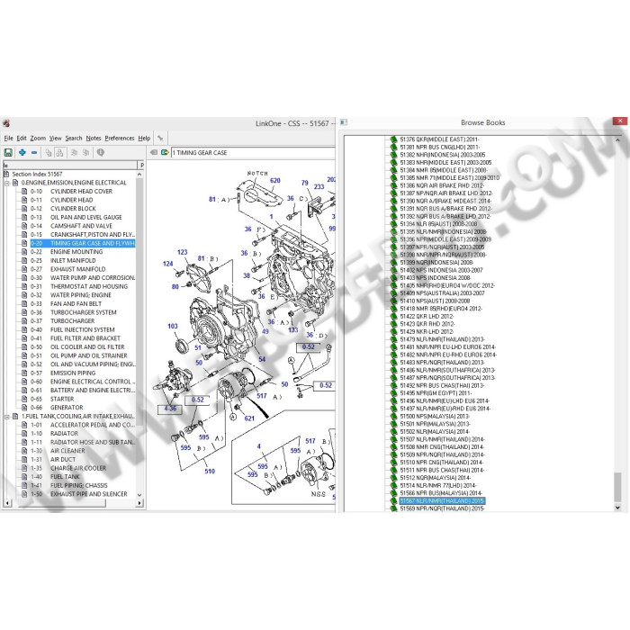
Task: Select 0-40 FUEL INJECTION SYSTEM
Action: click(72, 330)
